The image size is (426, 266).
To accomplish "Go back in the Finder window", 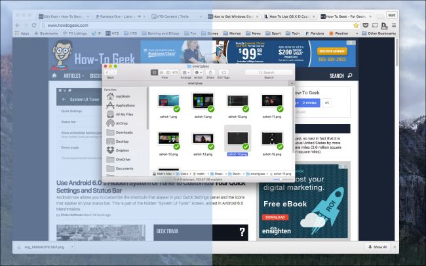I will click(107, 72).
